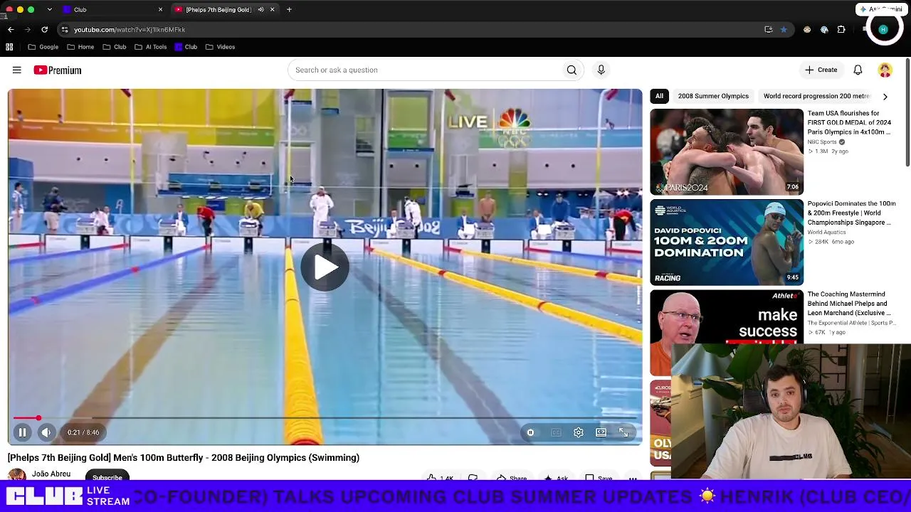Close the Club browser tab

(x=160, y=9)
